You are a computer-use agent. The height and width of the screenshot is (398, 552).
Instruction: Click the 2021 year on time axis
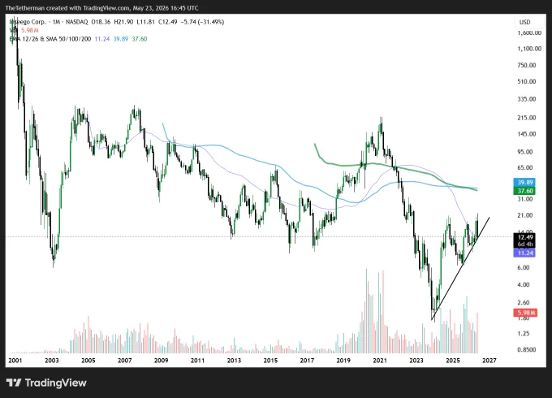[x=380, y=361]
